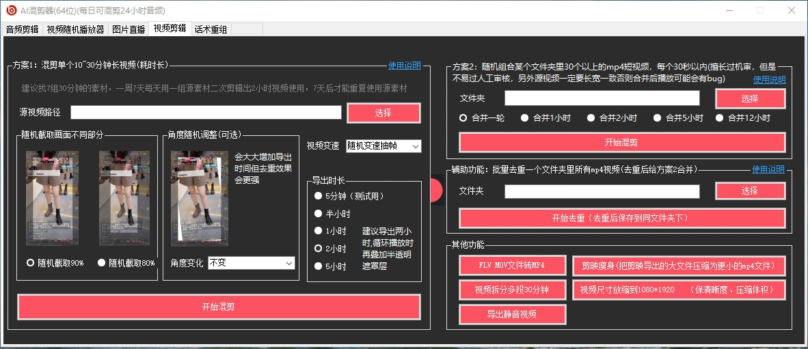Viewport: 808px width, 349px height.
Task: Open the 视频变速 dropdown
Action: [383, 145]
